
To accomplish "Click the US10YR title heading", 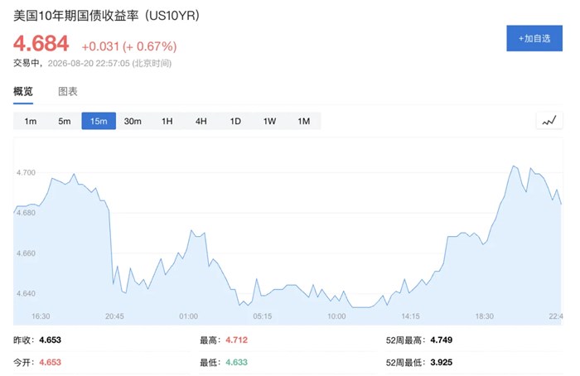I will tap(106, 16).
